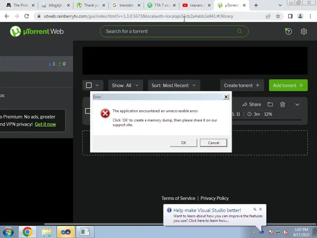This screenshot has width=317, height=238.
Task: Switch to the blbgjkjk tab
Action: pyautogui.click(x=55, y=6)
